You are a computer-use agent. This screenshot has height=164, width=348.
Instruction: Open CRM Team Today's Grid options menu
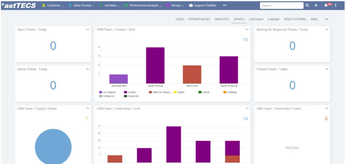(x=247, y=29)
